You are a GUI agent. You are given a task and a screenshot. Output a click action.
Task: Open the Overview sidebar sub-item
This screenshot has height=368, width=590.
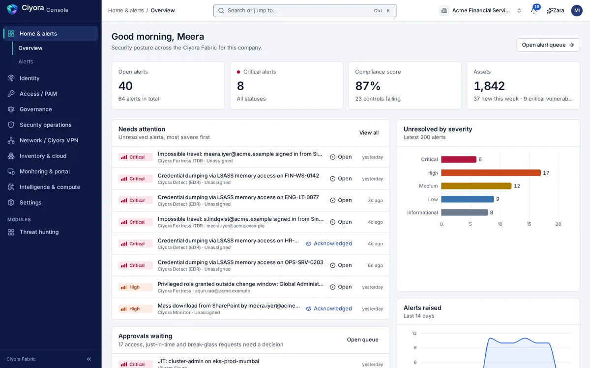[x=30, y=48]
